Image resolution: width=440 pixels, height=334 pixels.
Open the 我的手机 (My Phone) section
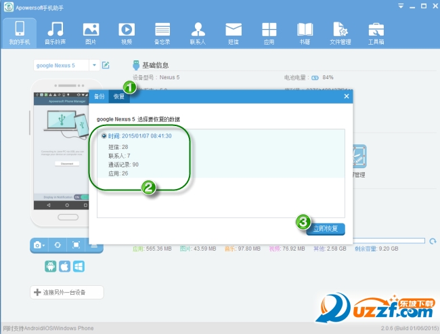click(x=20, y=33)
